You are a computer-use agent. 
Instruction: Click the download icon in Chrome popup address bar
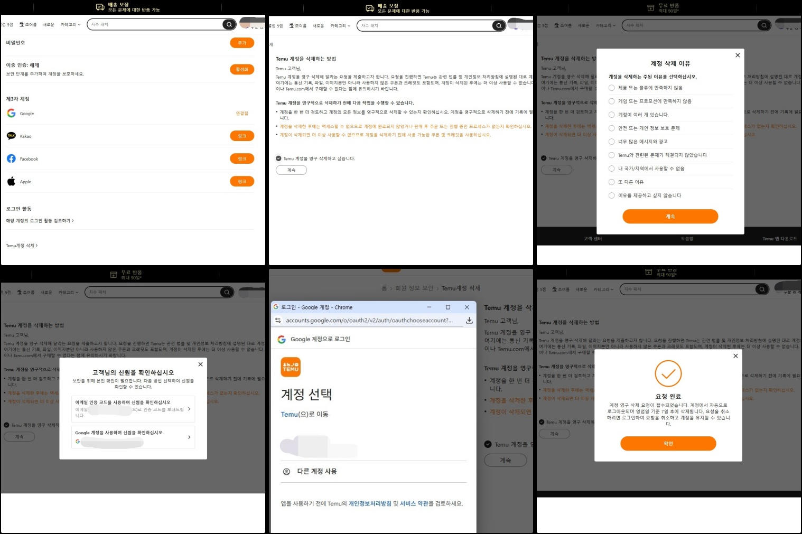click(x=469, y=320)
